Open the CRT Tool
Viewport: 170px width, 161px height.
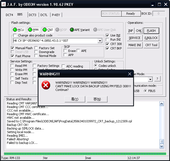tap(151, 45)
